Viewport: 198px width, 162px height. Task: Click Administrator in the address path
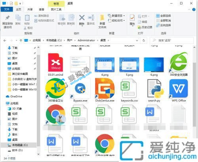point(86,40)
